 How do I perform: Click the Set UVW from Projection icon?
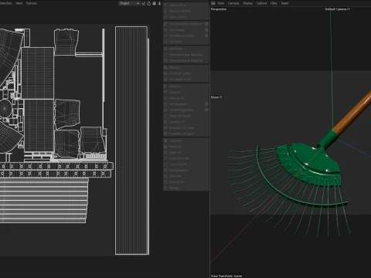[x=165, y=24]
